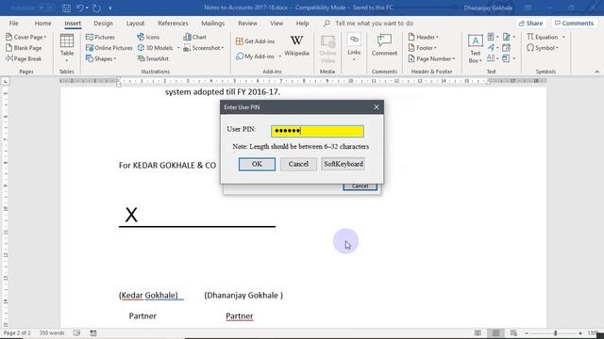This screenshot has width=604, height=339.
Task: Insert a Page Break
Action: (24, 58)
